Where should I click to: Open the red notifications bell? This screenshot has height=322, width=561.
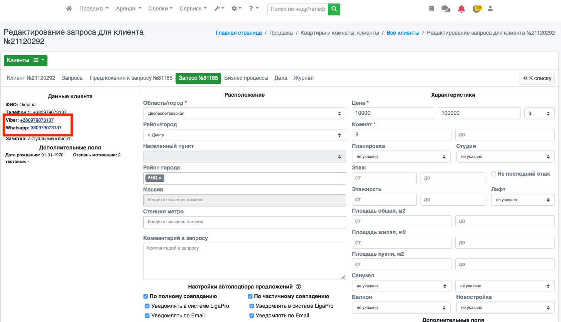tap(461, 9)
